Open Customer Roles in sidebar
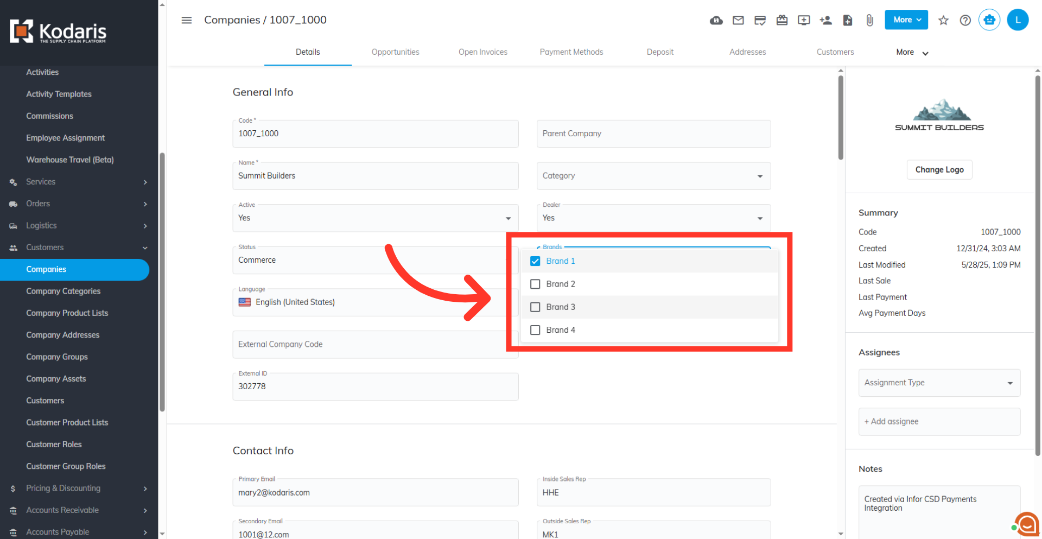This screenshot has height=539, width=1042. coord(54,445)
